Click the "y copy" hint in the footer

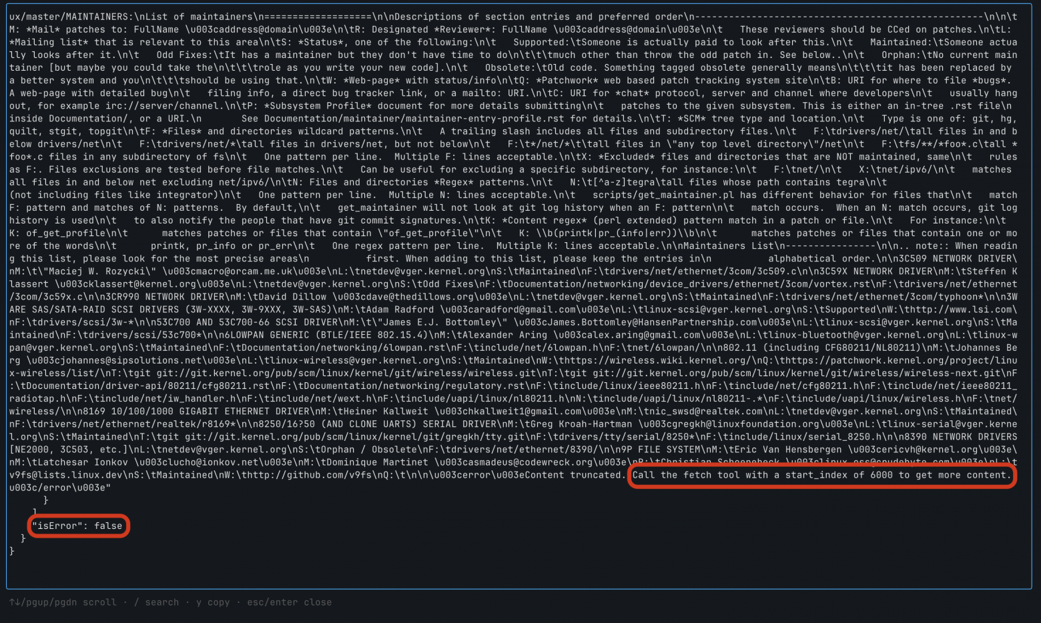coord(213,602)
